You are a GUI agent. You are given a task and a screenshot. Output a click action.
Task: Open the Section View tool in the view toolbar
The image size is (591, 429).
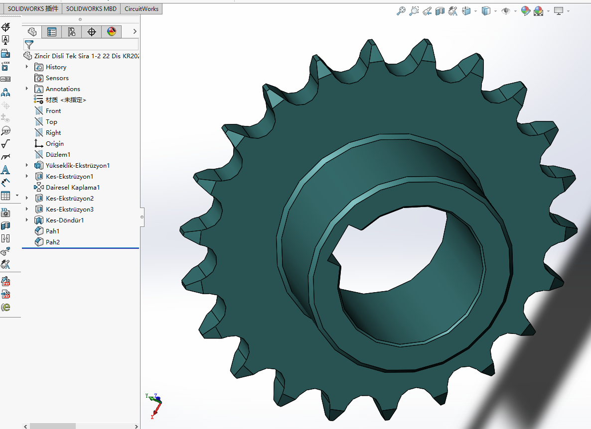[x=440, y=11]
